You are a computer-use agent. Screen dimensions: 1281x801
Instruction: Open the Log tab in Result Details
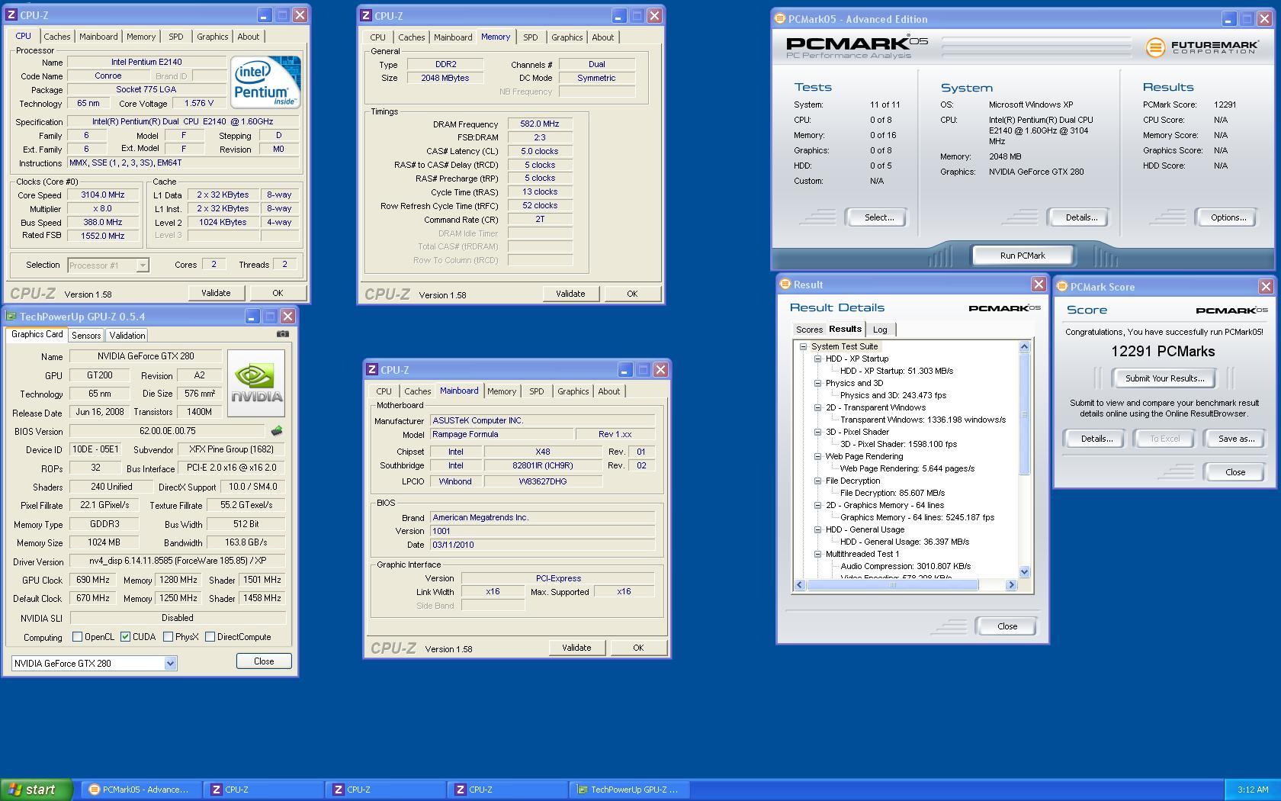click(x=880, y=330)
